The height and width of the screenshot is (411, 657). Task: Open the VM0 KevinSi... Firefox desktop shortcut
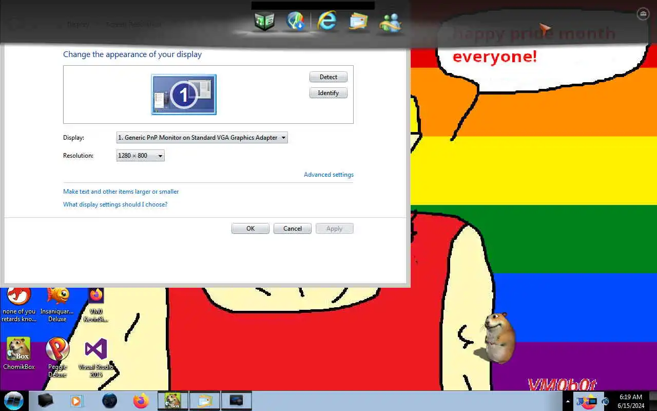click(x=96, y=305)
